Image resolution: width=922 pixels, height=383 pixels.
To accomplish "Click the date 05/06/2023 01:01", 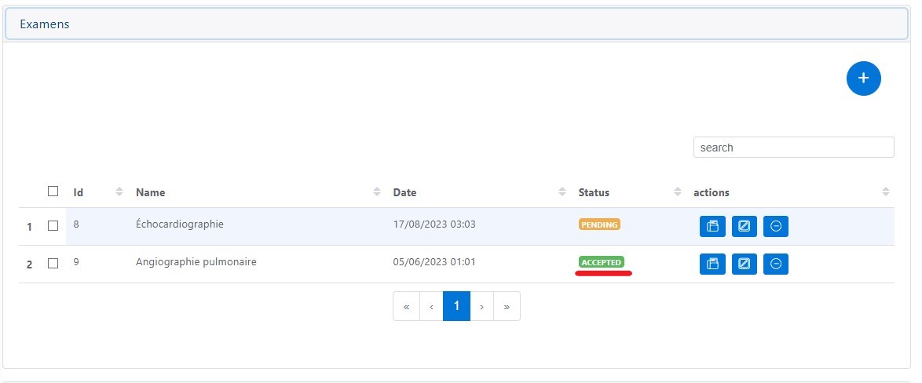I will [x=434, y=262].
